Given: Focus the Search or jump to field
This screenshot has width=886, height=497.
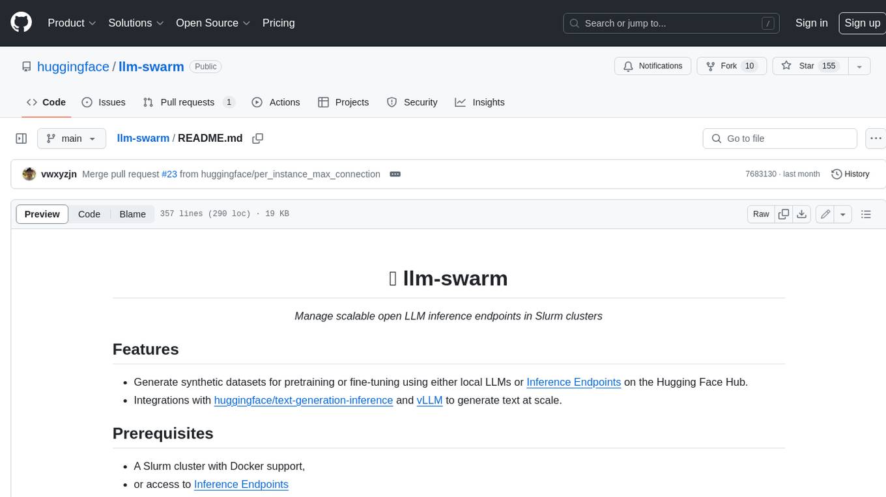Looking at the screenshot, I should pyautogui.click(x=672, y=23).
